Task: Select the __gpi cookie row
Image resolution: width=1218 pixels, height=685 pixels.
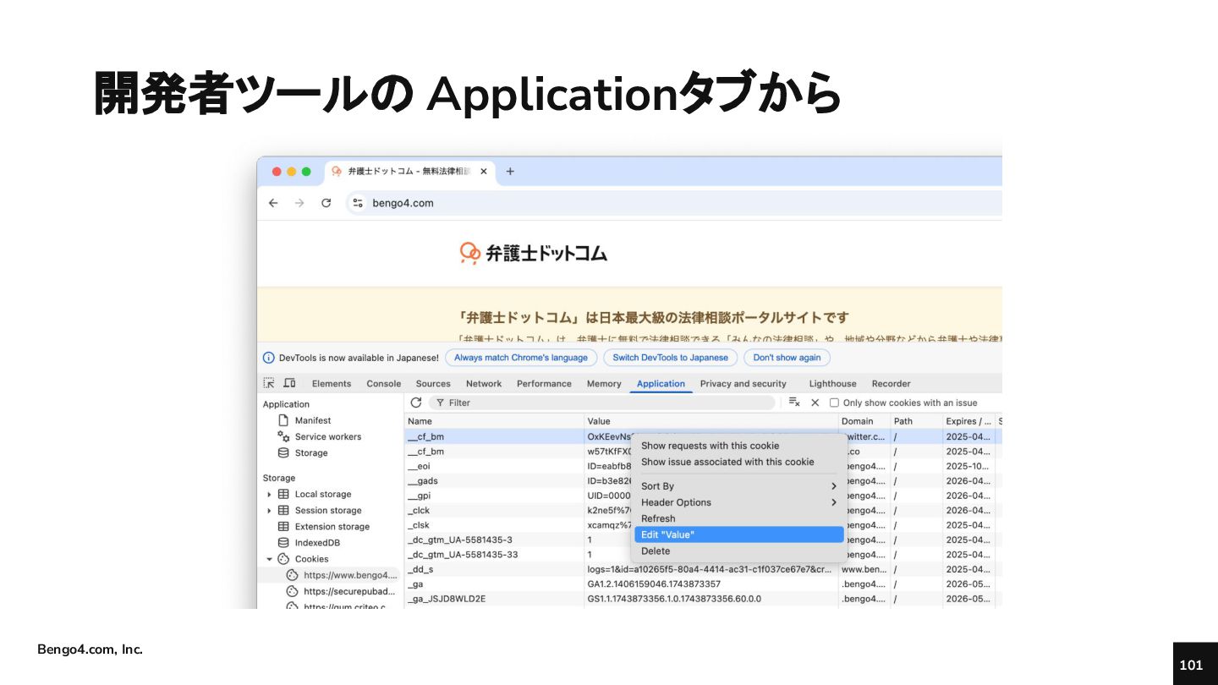Action: pos(703,496)
